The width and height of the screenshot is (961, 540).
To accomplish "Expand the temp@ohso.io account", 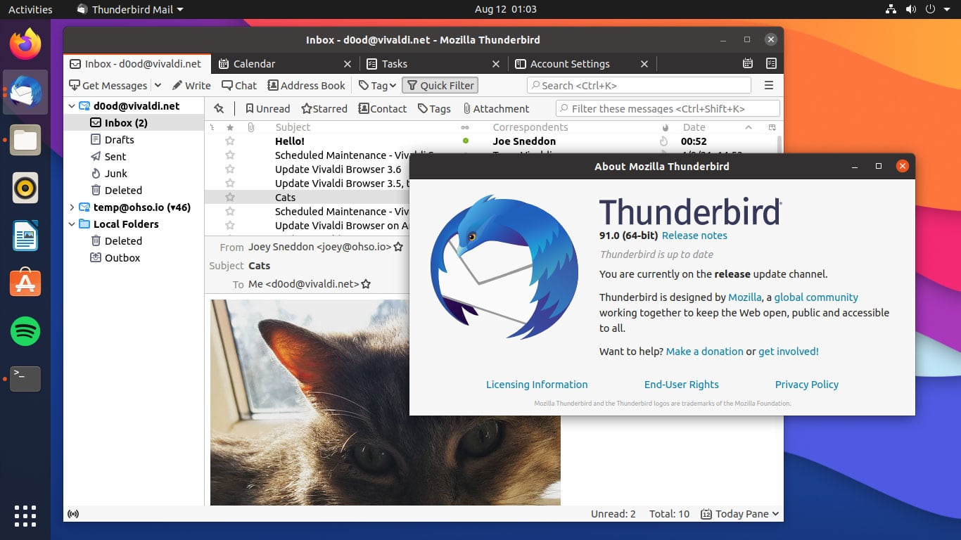I will 72,207.
